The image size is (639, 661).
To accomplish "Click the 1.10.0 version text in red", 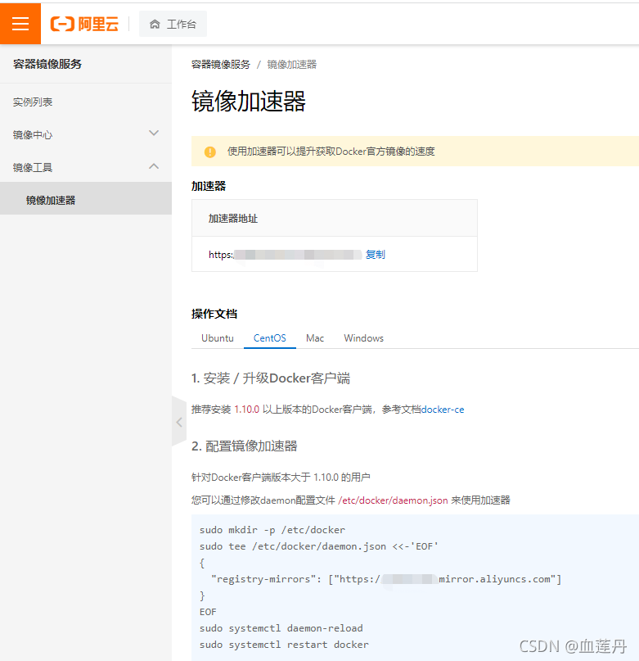I will [246, 410].
